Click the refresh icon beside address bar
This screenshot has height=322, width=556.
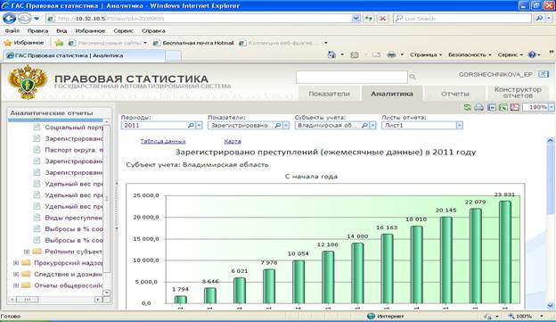point(368,19)
